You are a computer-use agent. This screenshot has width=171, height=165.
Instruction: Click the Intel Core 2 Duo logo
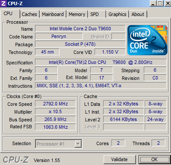click(x=148, y=40)
